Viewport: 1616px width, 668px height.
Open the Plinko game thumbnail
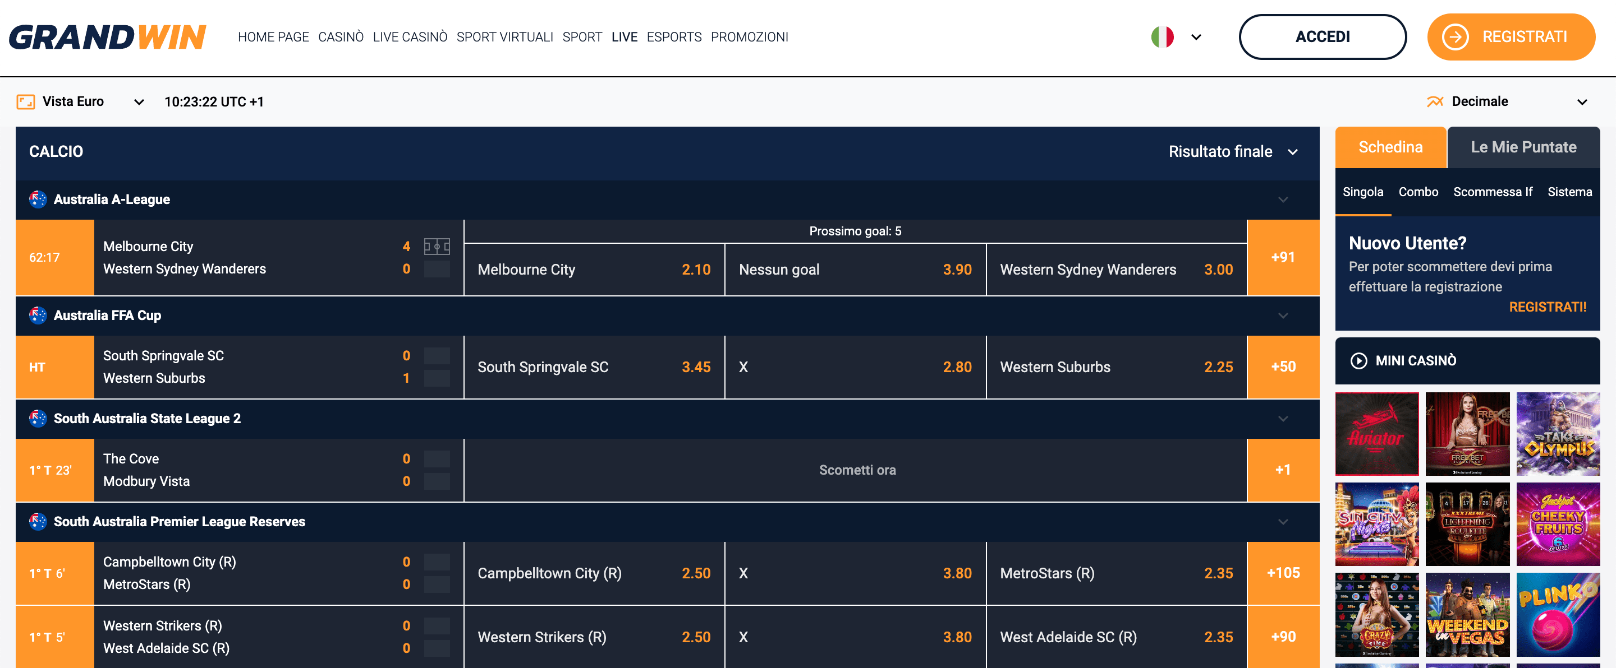pyautogui.click(x=1558, y=615)
